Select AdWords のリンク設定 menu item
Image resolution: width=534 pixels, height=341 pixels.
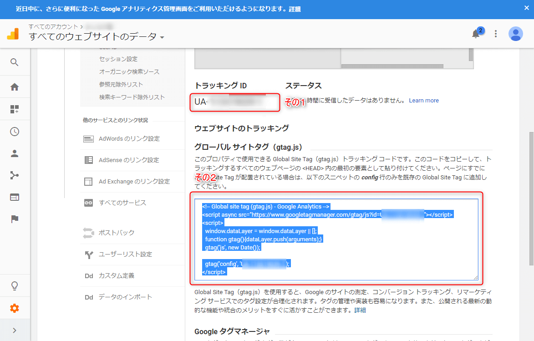click(129, 139)
